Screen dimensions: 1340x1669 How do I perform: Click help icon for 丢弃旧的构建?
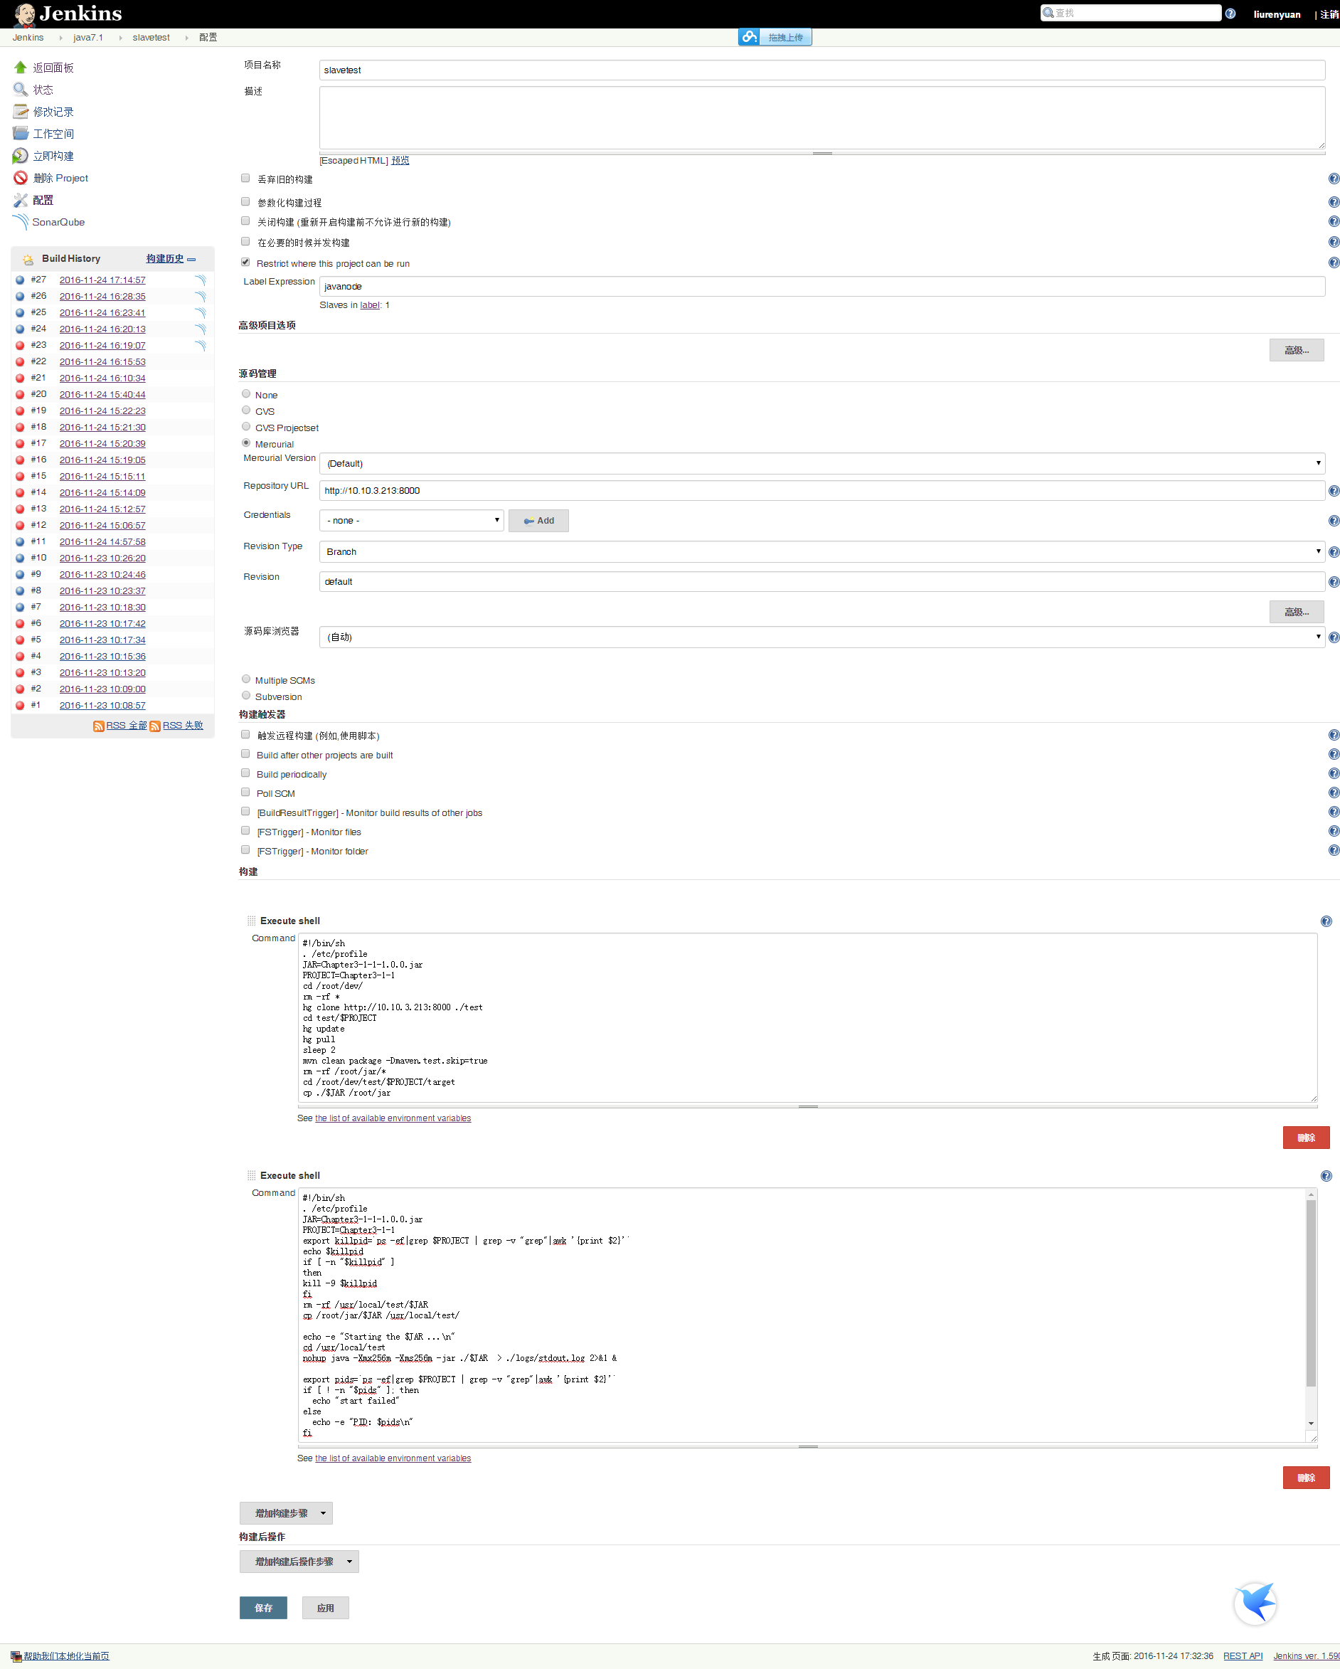(1334, 179)
